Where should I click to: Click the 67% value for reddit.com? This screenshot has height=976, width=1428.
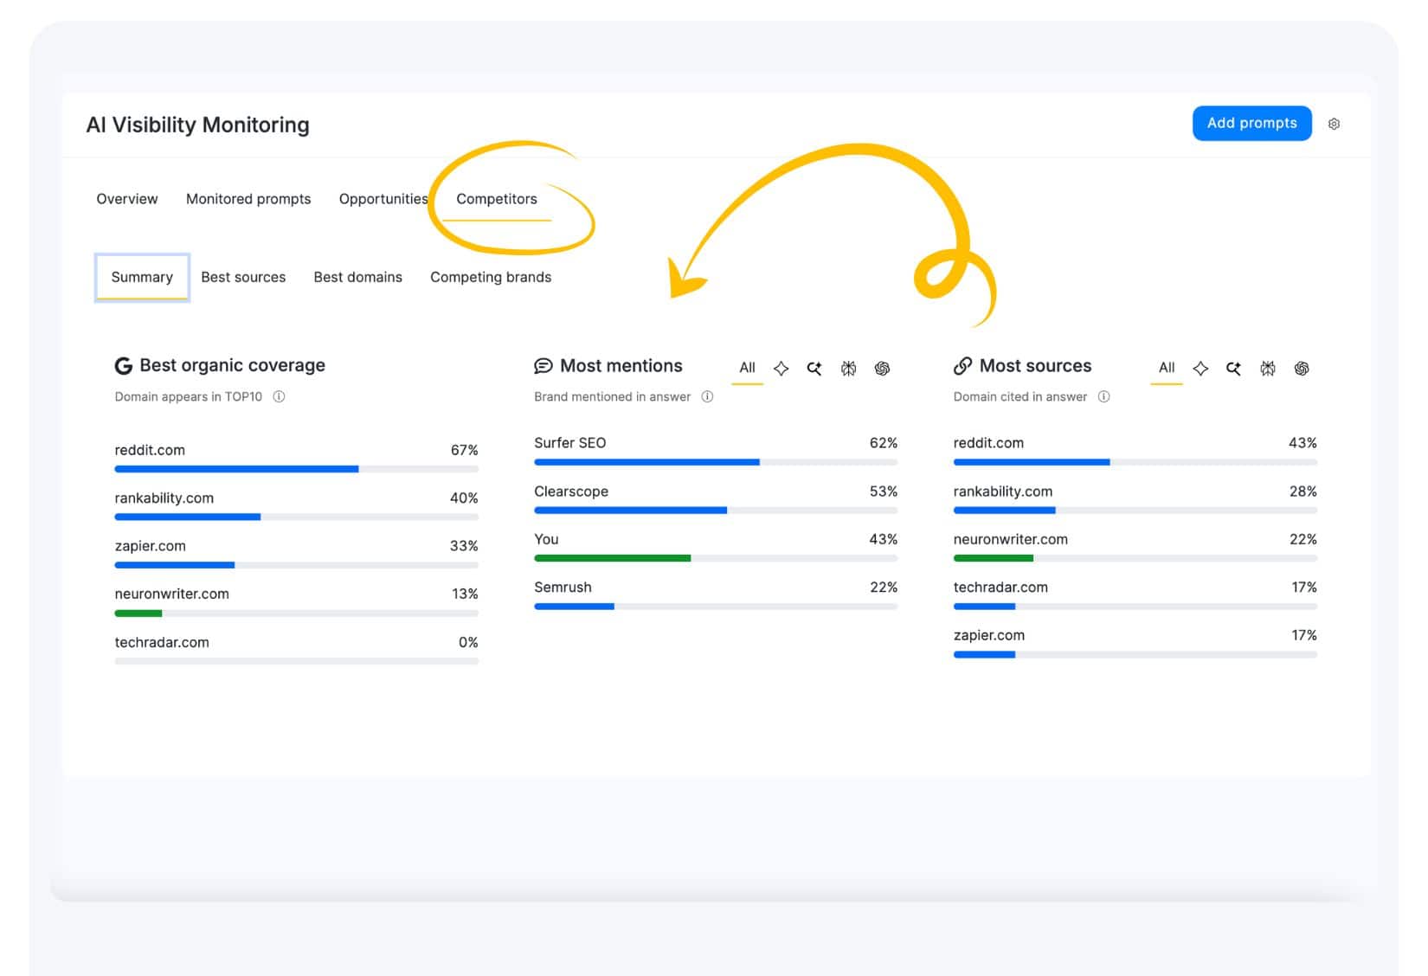pos(464,450)
